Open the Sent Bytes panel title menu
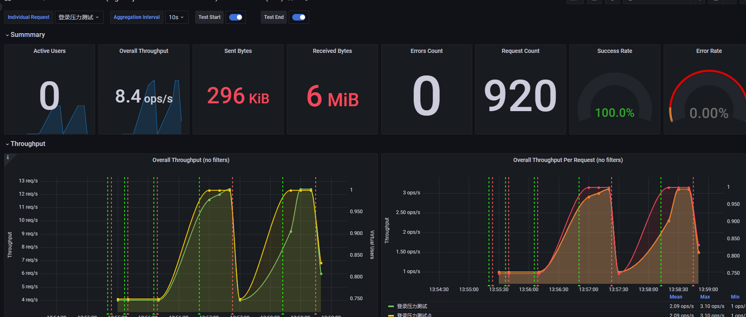The image size is (746, 317). click(x=238, y=51)
